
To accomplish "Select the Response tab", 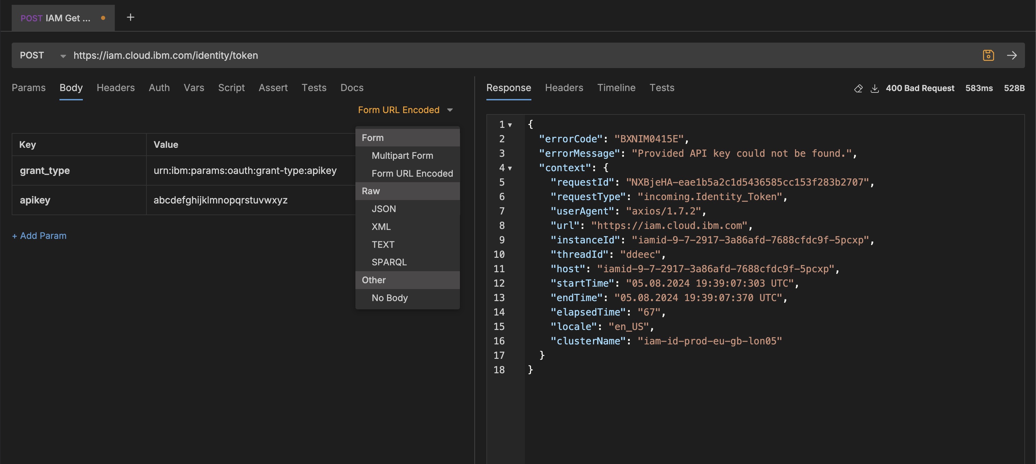I will [509, 88].
